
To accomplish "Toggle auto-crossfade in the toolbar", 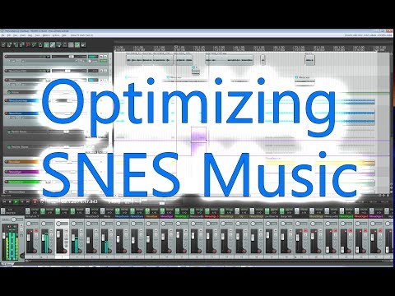I will click(x=46, y=44).
